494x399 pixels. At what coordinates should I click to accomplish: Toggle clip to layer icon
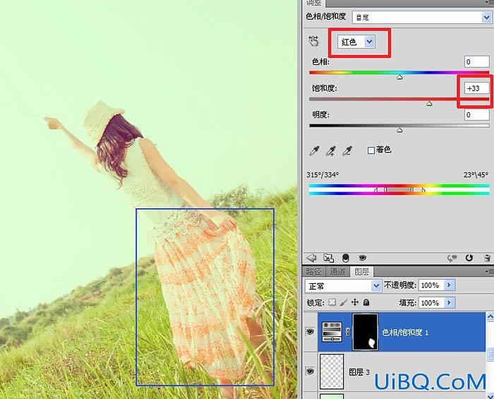[346, 258]
